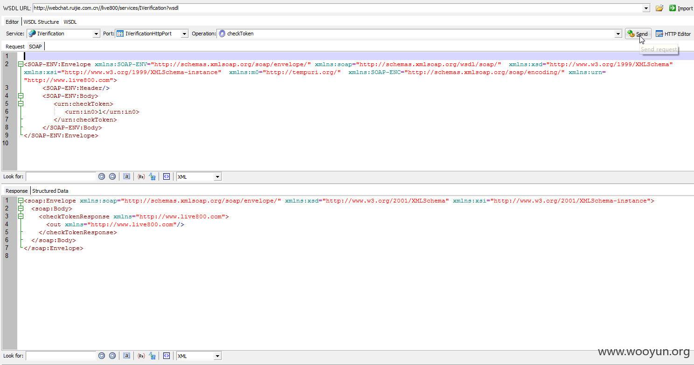Viewport: 694px width, 365px height.
Task: Select the Response tab
Action: tap(17, 191)
